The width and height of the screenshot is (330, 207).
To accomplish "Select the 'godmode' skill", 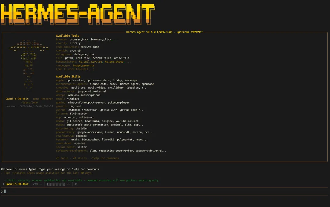I will click(81, 136).
